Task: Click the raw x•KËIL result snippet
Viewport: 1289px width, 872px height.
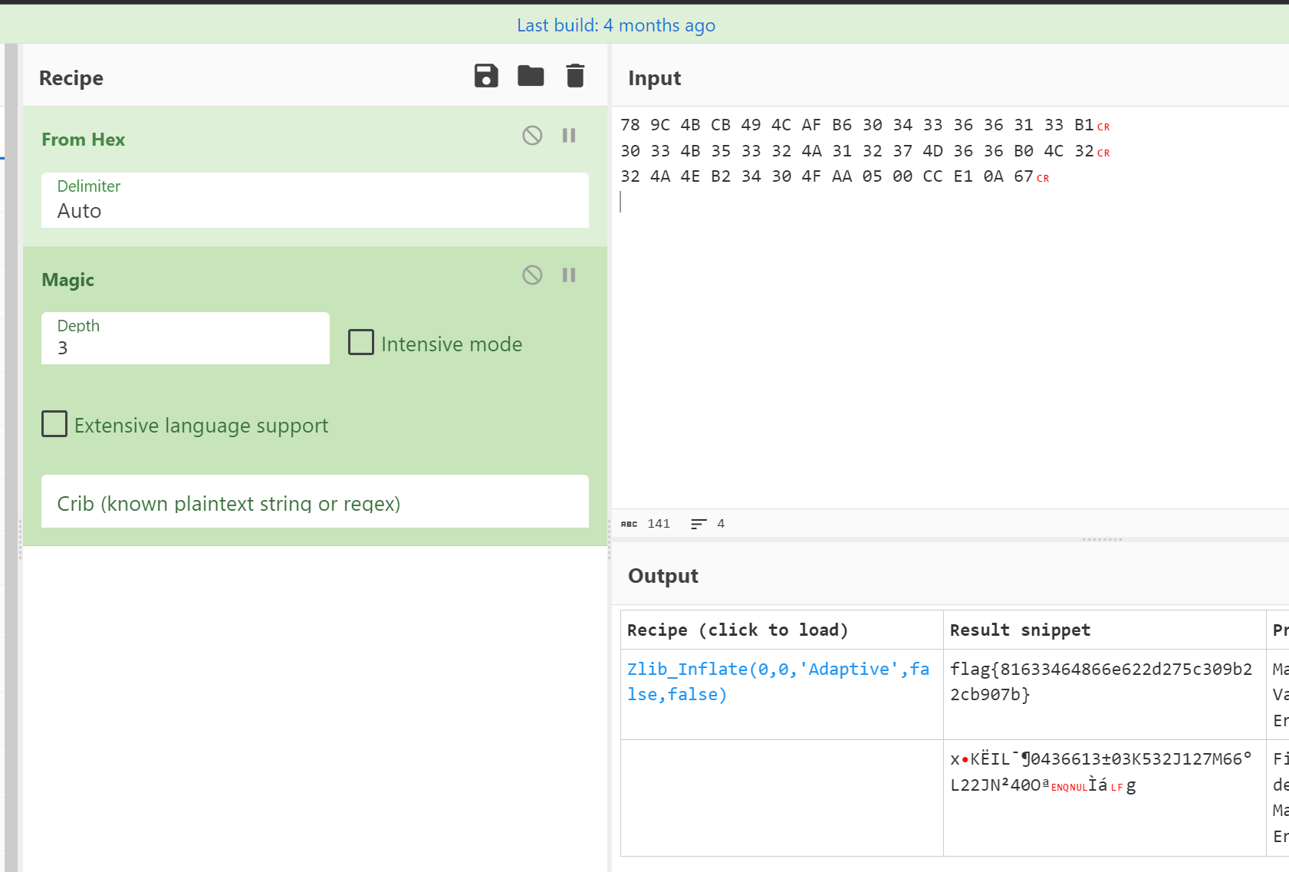Action: 1101,772
